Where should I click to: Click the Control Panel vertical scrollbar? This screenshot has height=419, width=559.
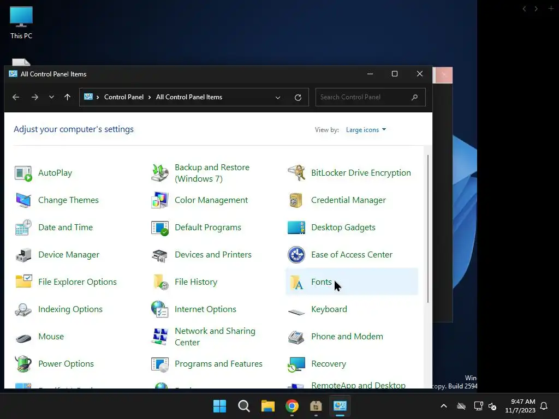click(x=427, y=229)
